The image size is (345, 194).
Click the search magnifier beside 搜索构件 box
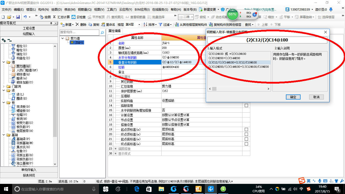coord(102,33)
